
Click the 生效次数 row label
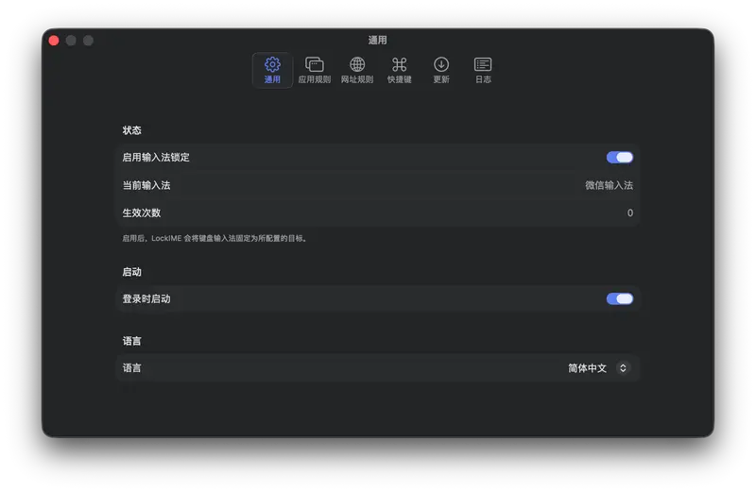pyautogui.click(x=141, y=213)
